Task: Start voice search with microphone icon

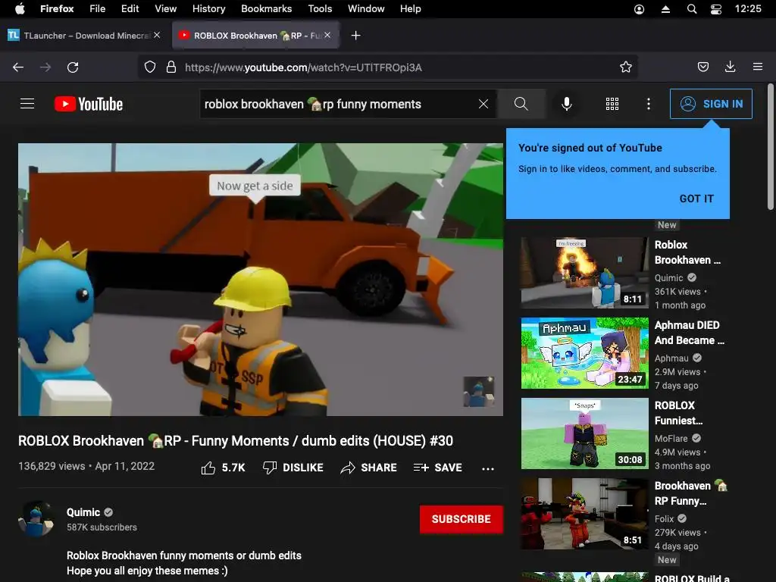Action: tap(567, 103)
